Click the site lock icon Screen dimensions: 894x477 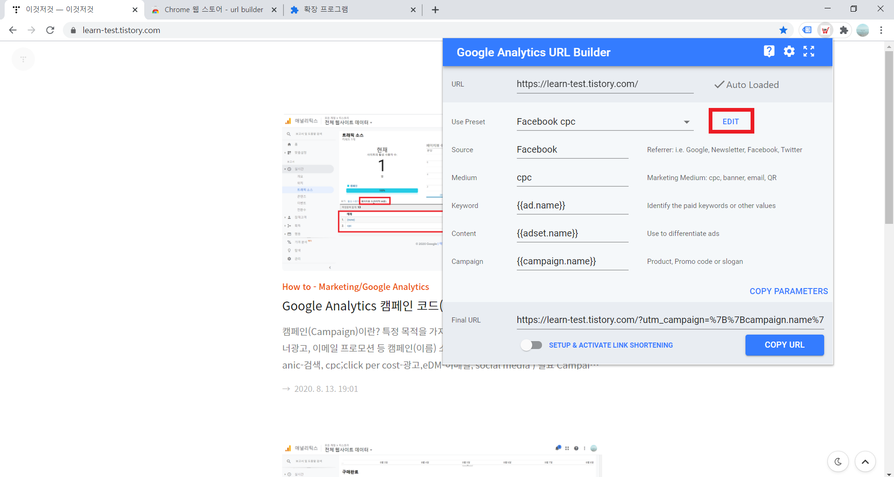tap(73, 30)
